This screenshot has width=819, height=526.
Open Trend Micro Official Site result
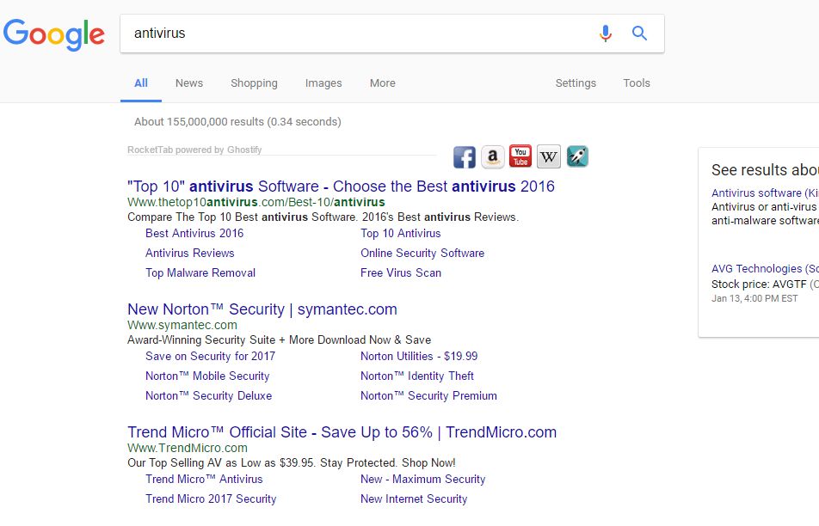pos(342,432)
